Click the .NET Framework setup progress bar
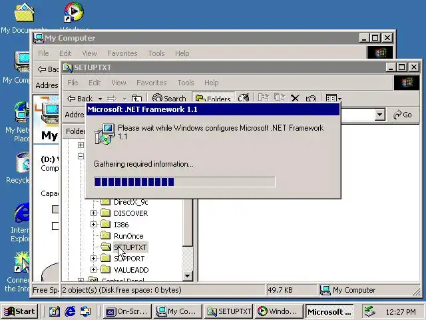426x320 pixels. pos(184,182)
